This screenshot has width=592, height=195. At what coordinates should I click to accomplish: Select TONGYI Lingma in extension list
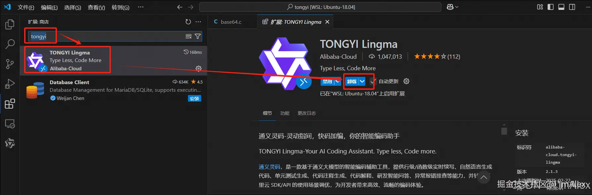click(114, 61)
